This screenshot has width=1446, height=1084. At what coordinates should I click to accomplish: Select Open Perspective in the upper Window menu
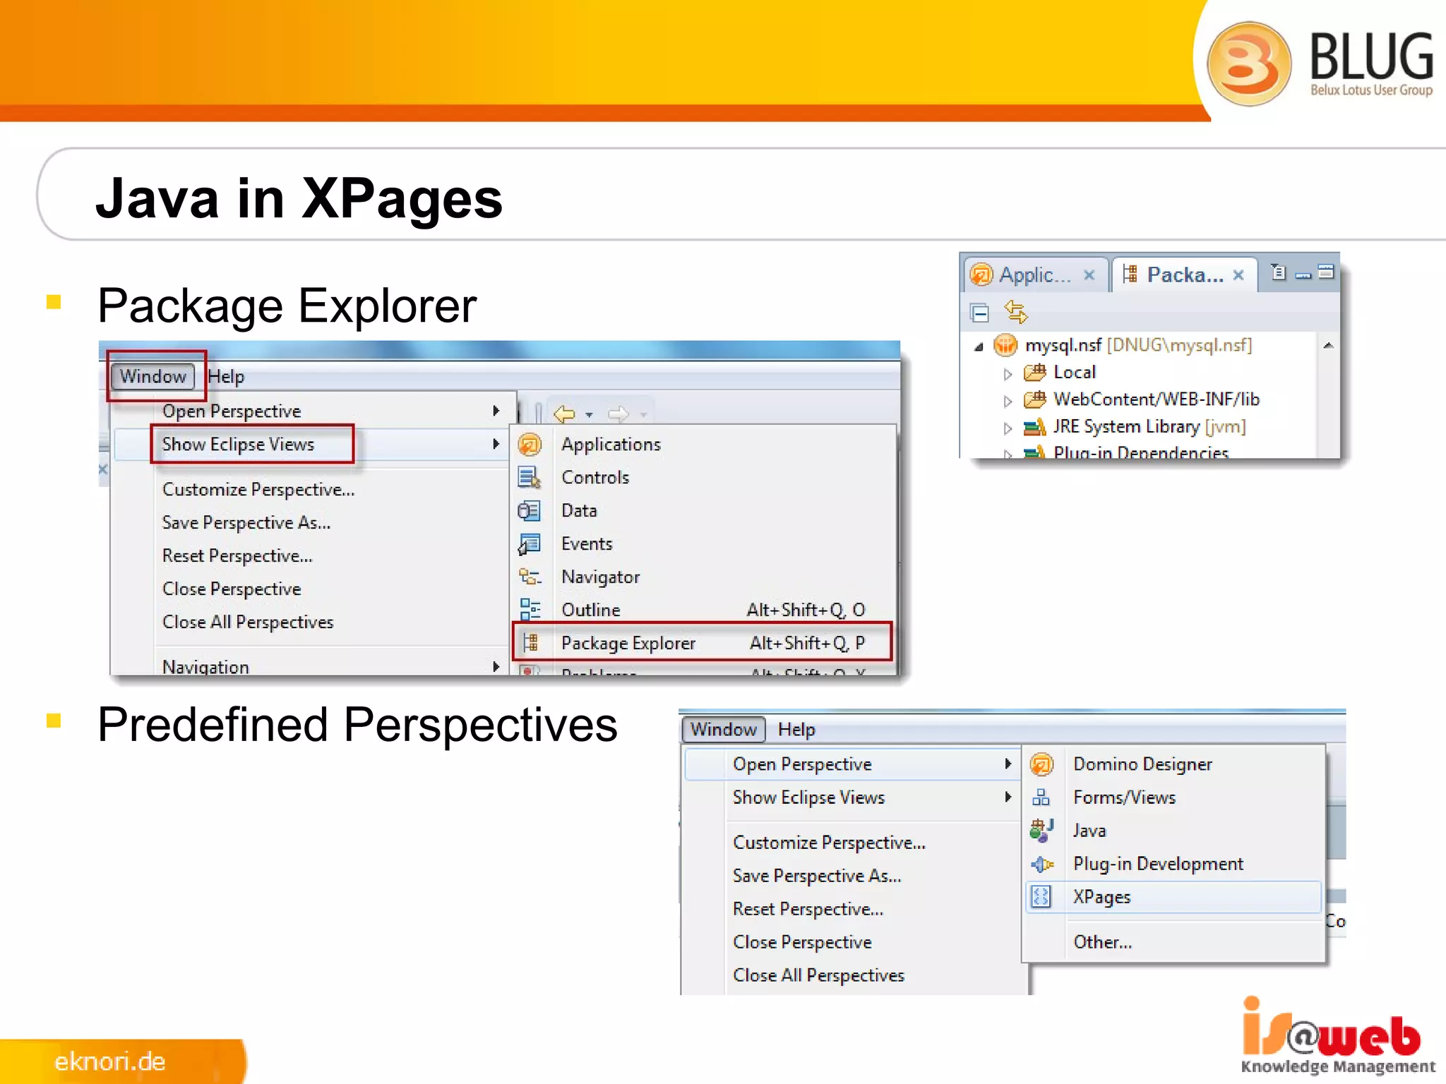tap(232, 411)
